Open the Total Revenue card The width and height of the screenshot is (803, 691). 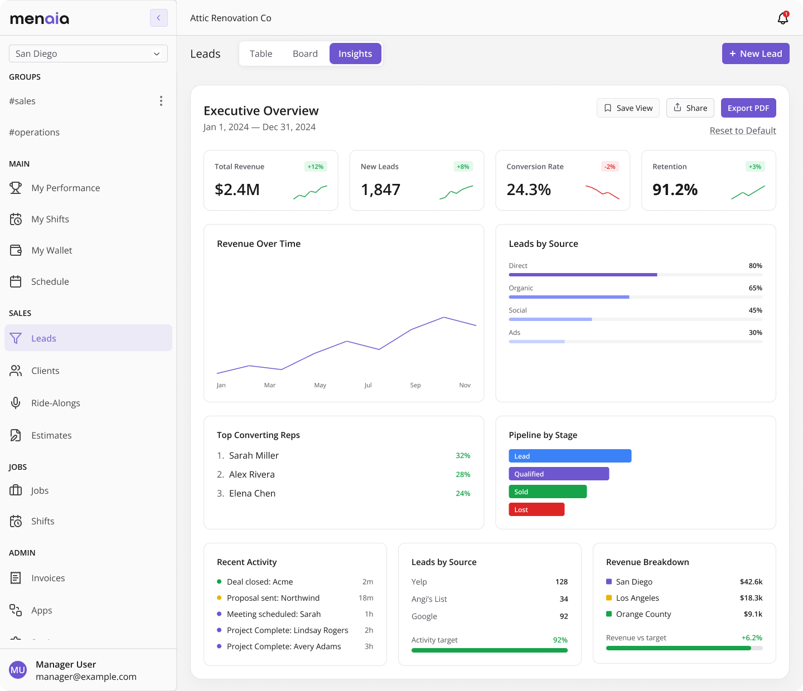271,180
